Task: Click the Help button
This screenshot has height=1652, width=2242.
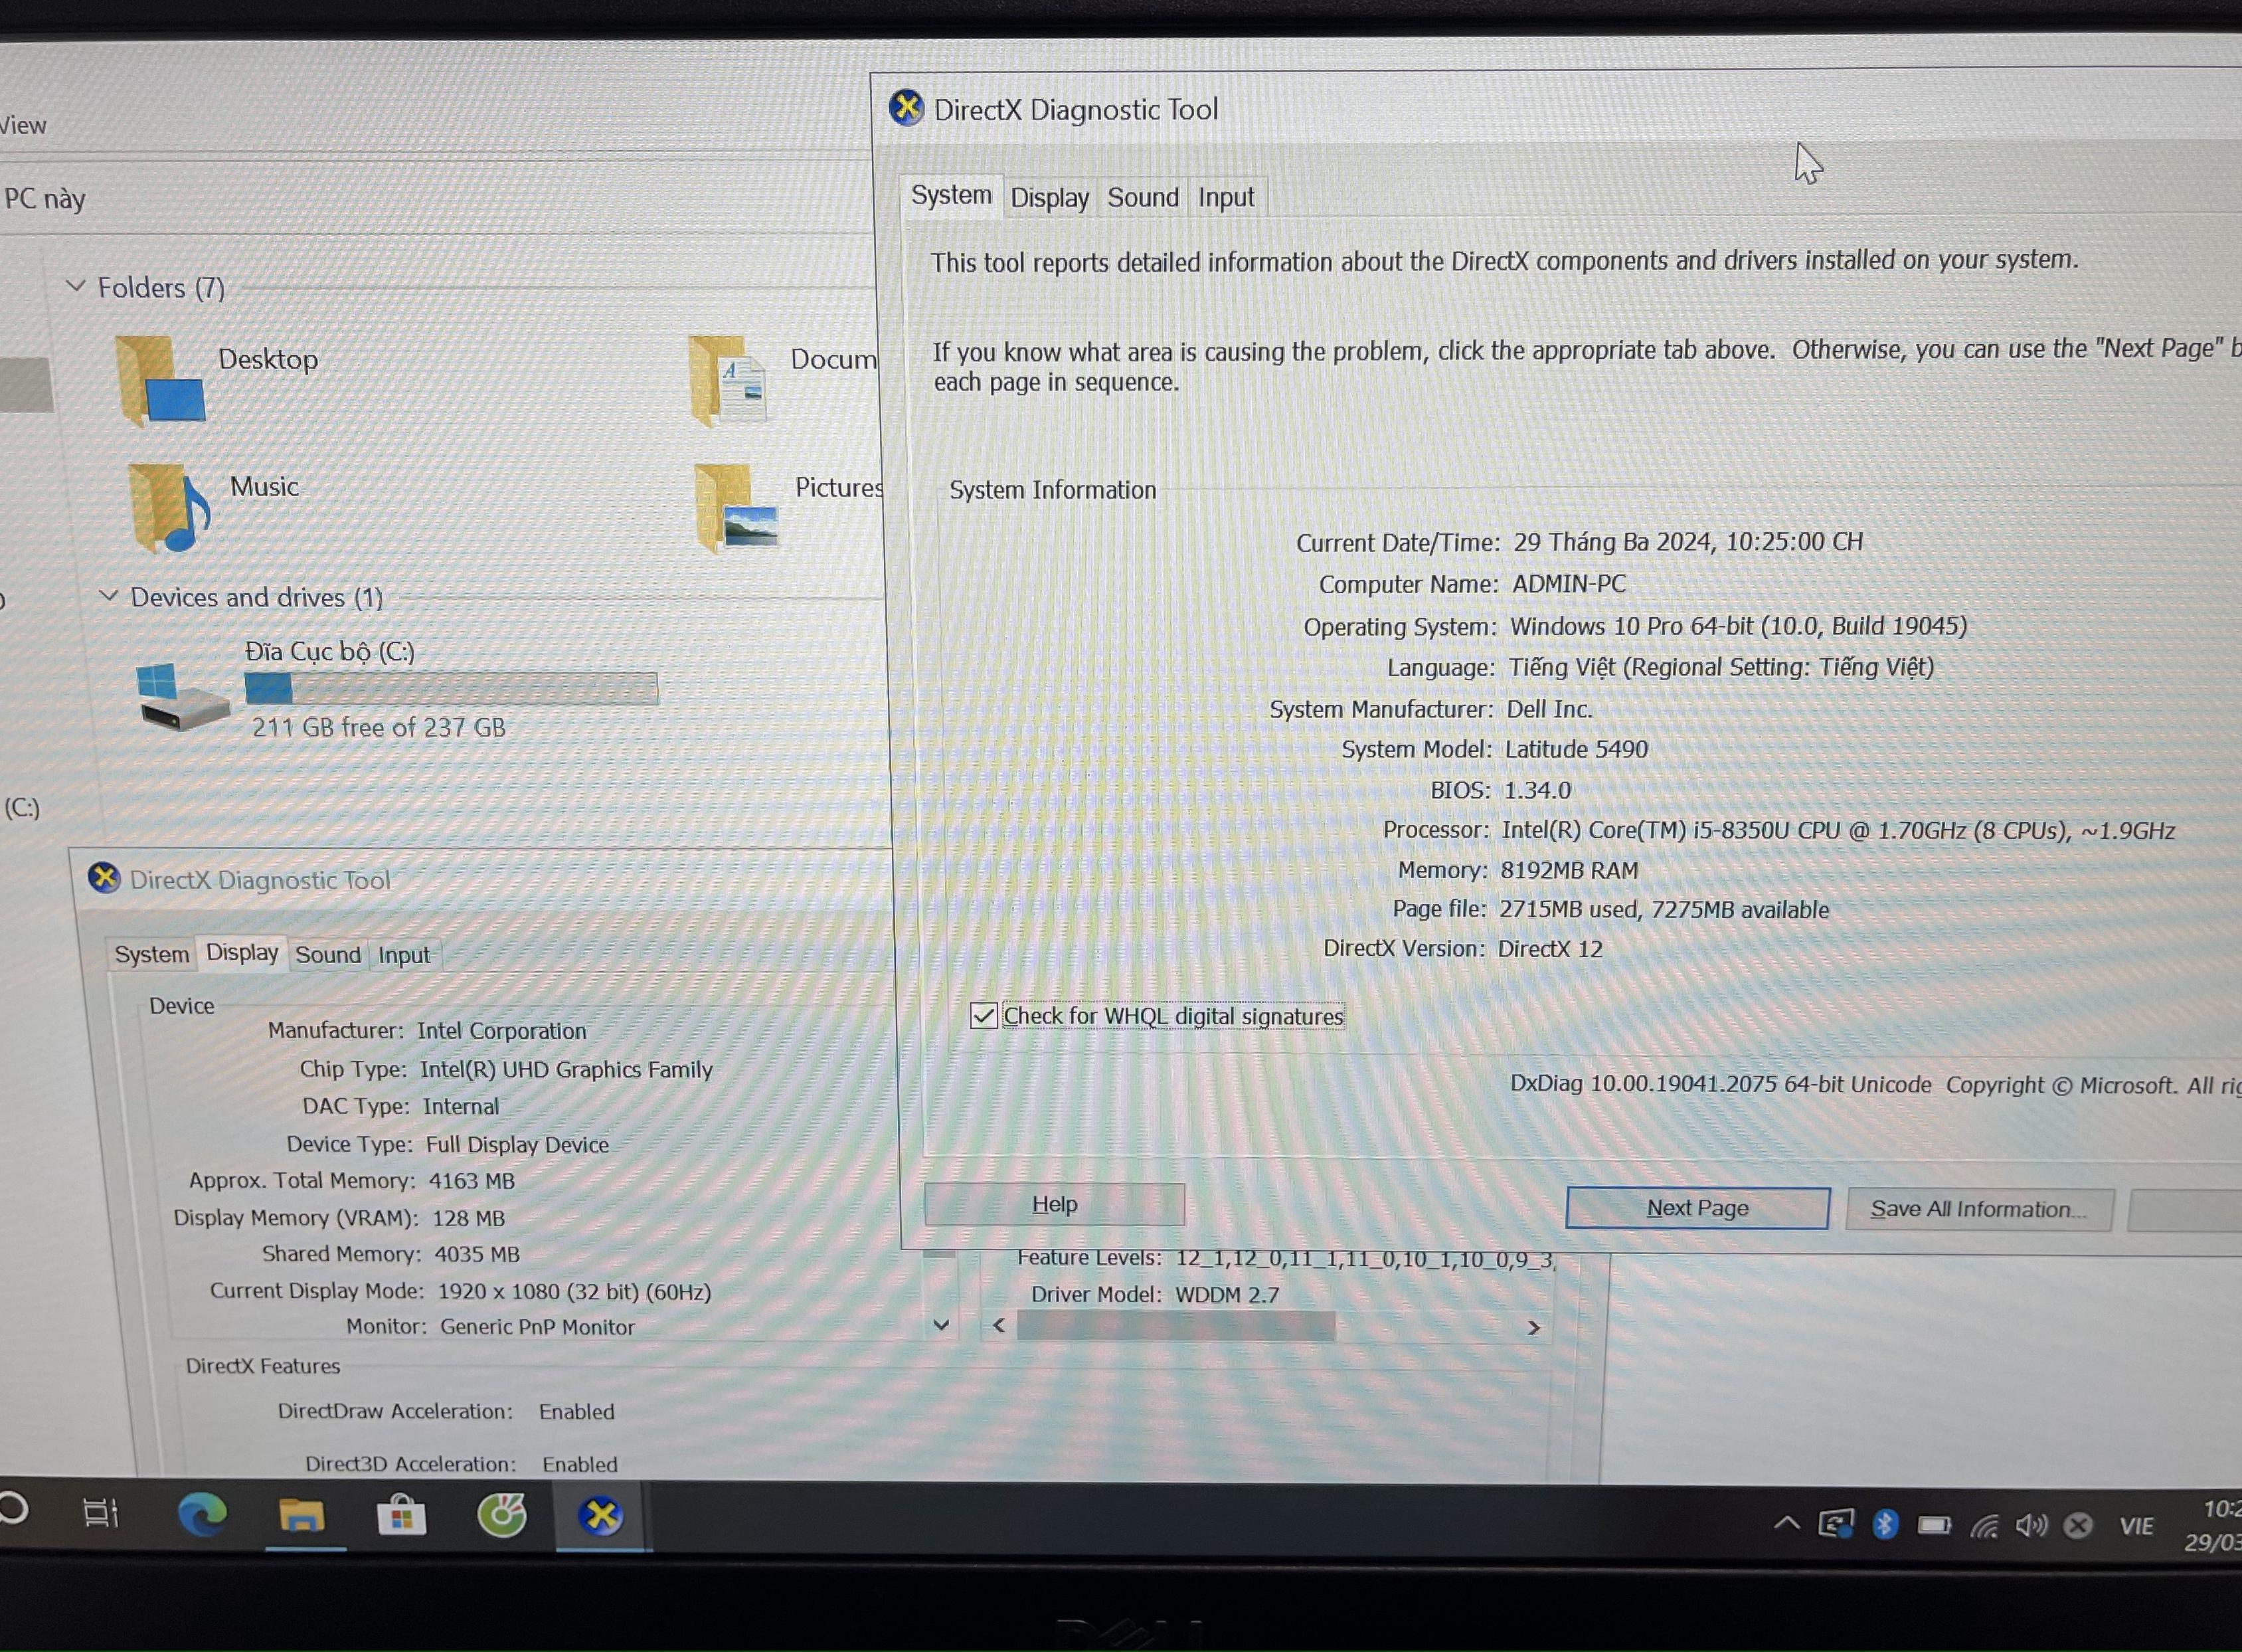Action: coord(1055,1204)
